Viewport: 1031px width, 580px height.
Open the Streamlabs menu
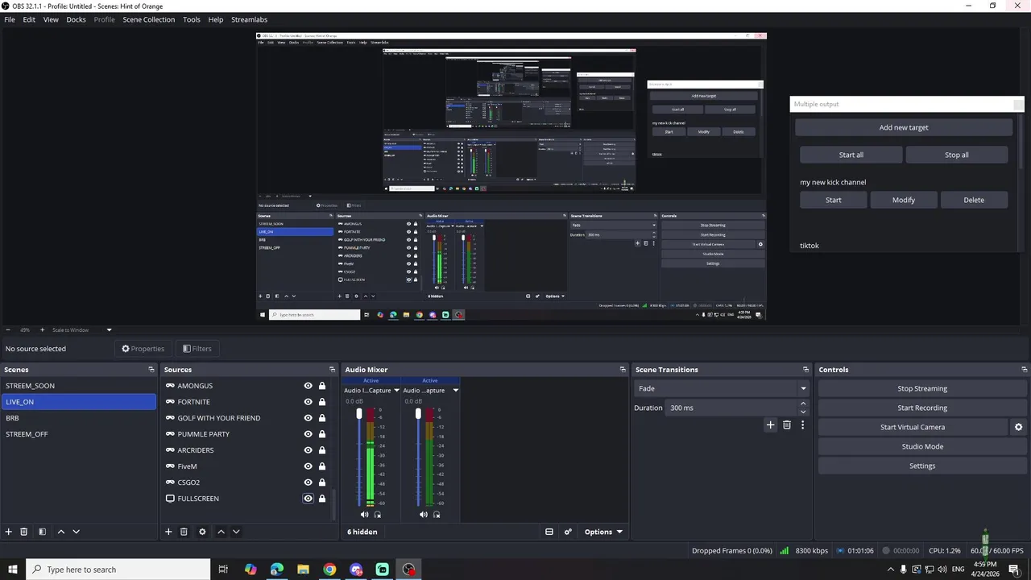pos(249,19)
